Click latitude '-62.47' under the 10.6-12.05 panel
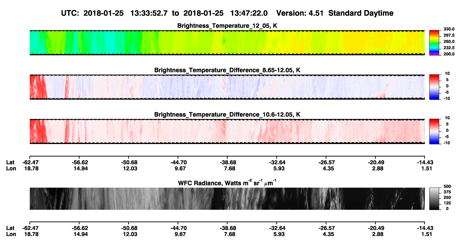The image size is (472, 242). (30, 163)
